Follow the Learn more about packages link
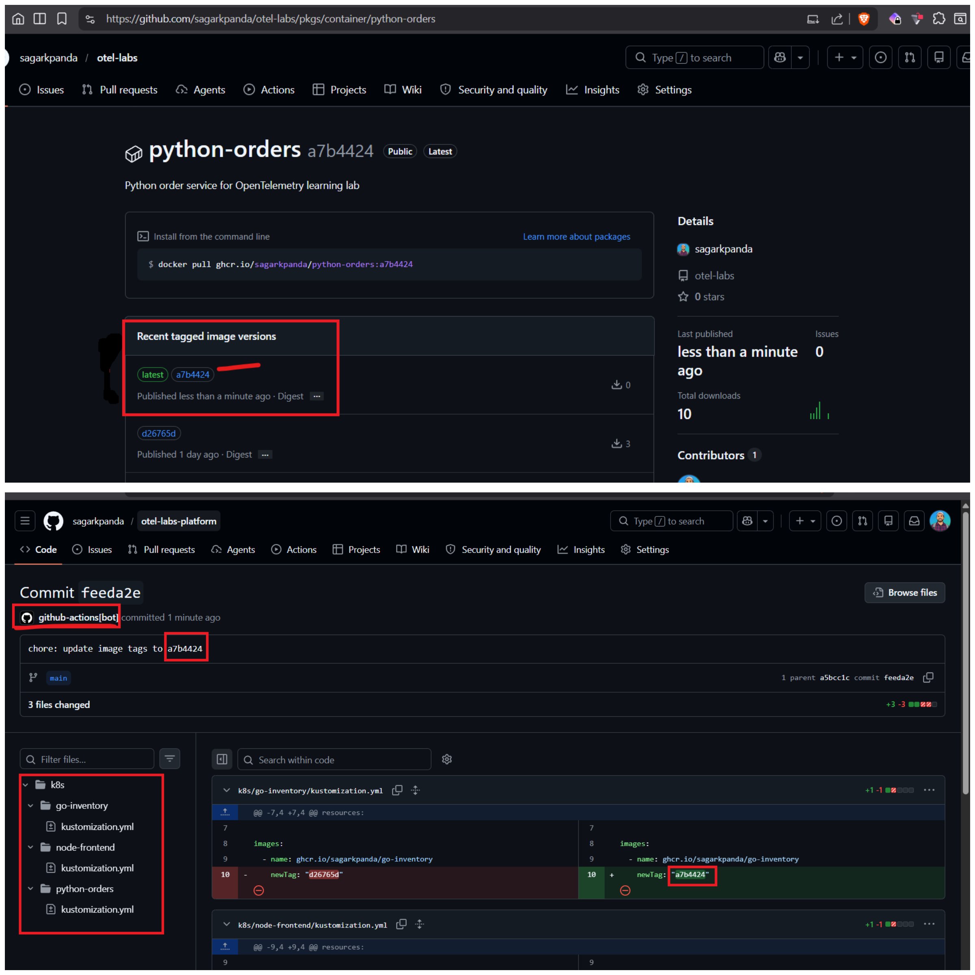The height and width of the screenshot is (975, 975). [576, 237]
